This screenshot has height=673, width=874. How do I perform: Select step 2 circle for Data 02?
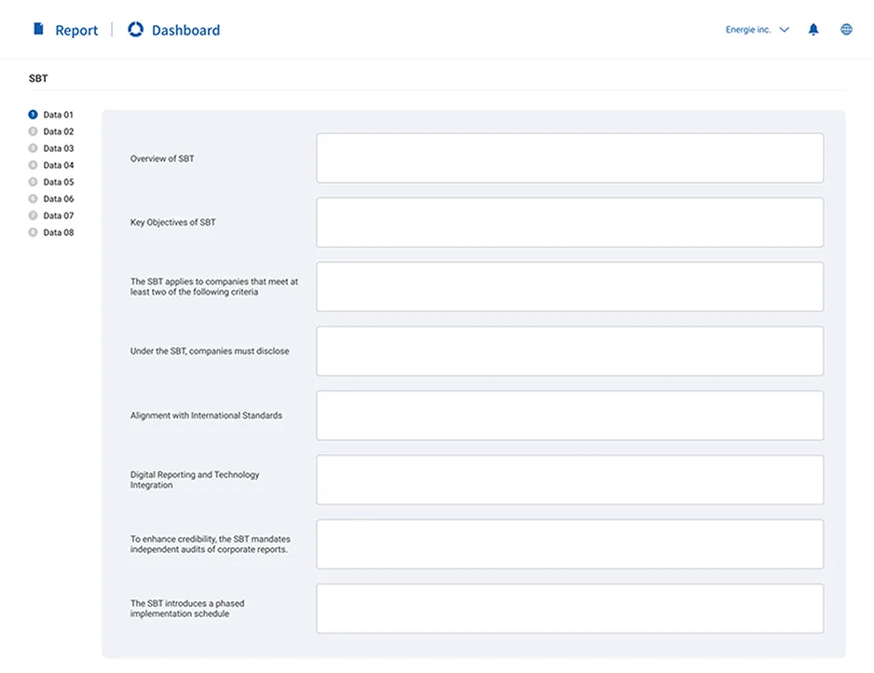(33, 131)
